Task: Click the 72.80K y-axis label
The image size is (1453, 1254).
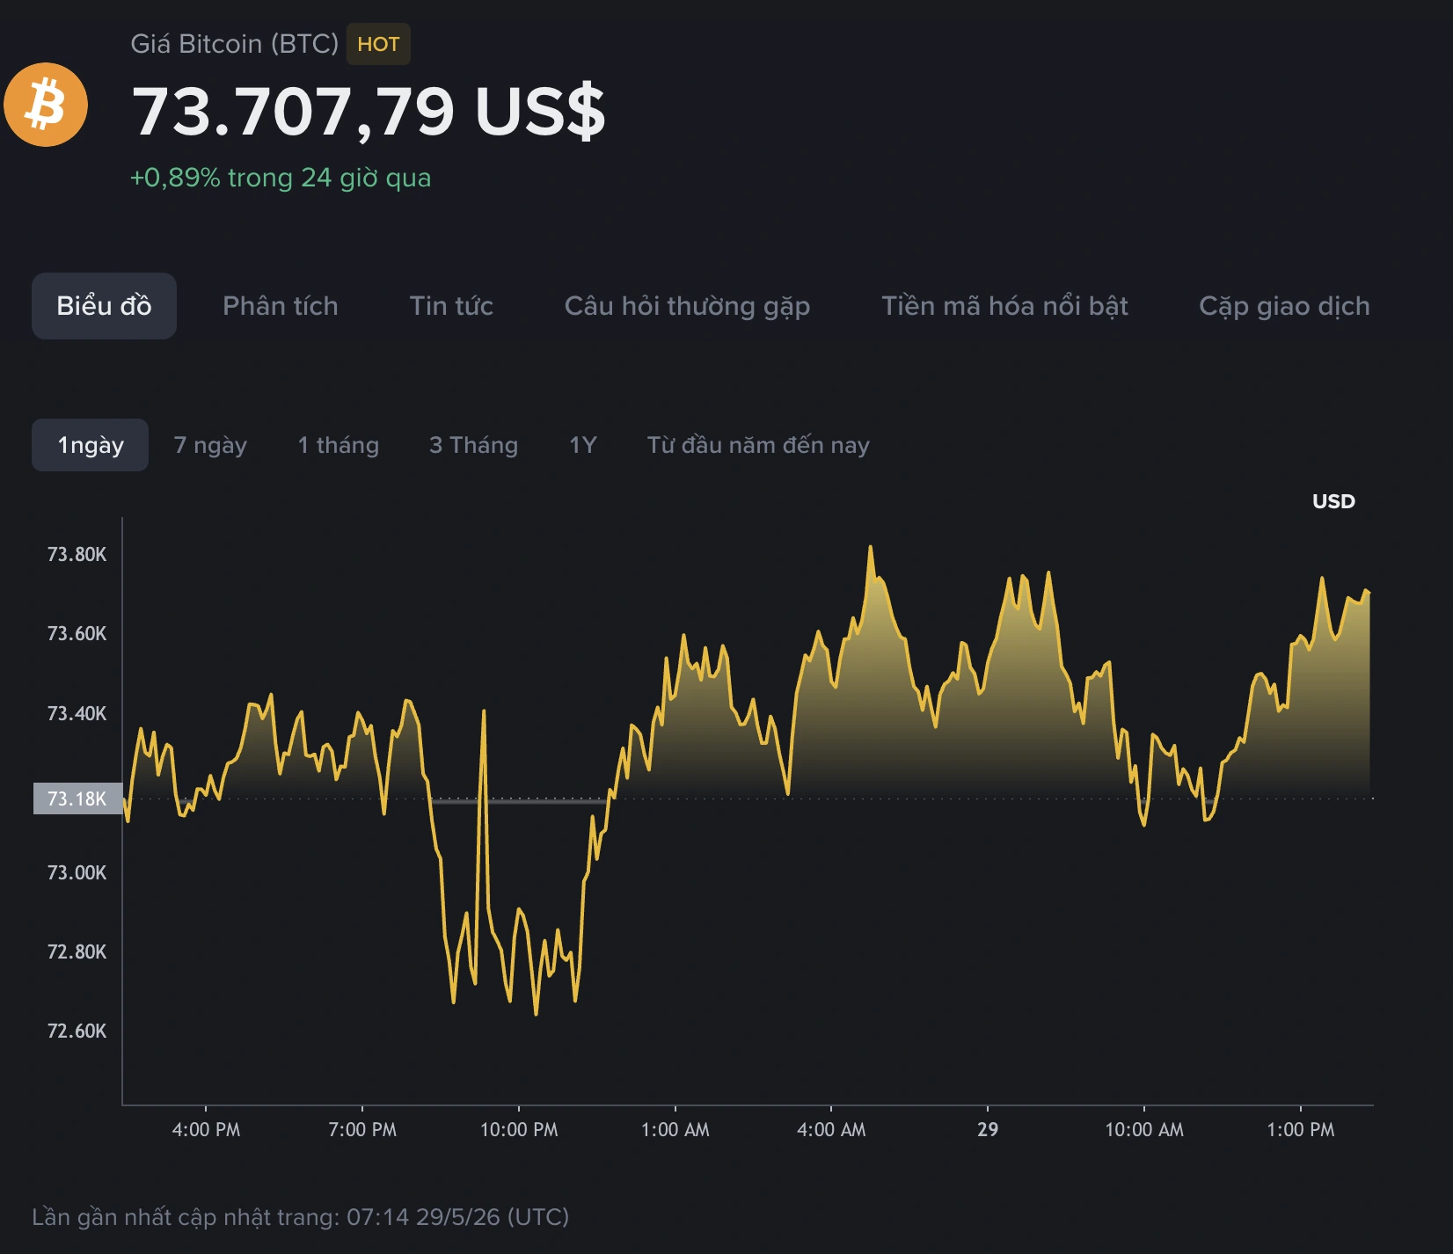Action: (77, 951)
